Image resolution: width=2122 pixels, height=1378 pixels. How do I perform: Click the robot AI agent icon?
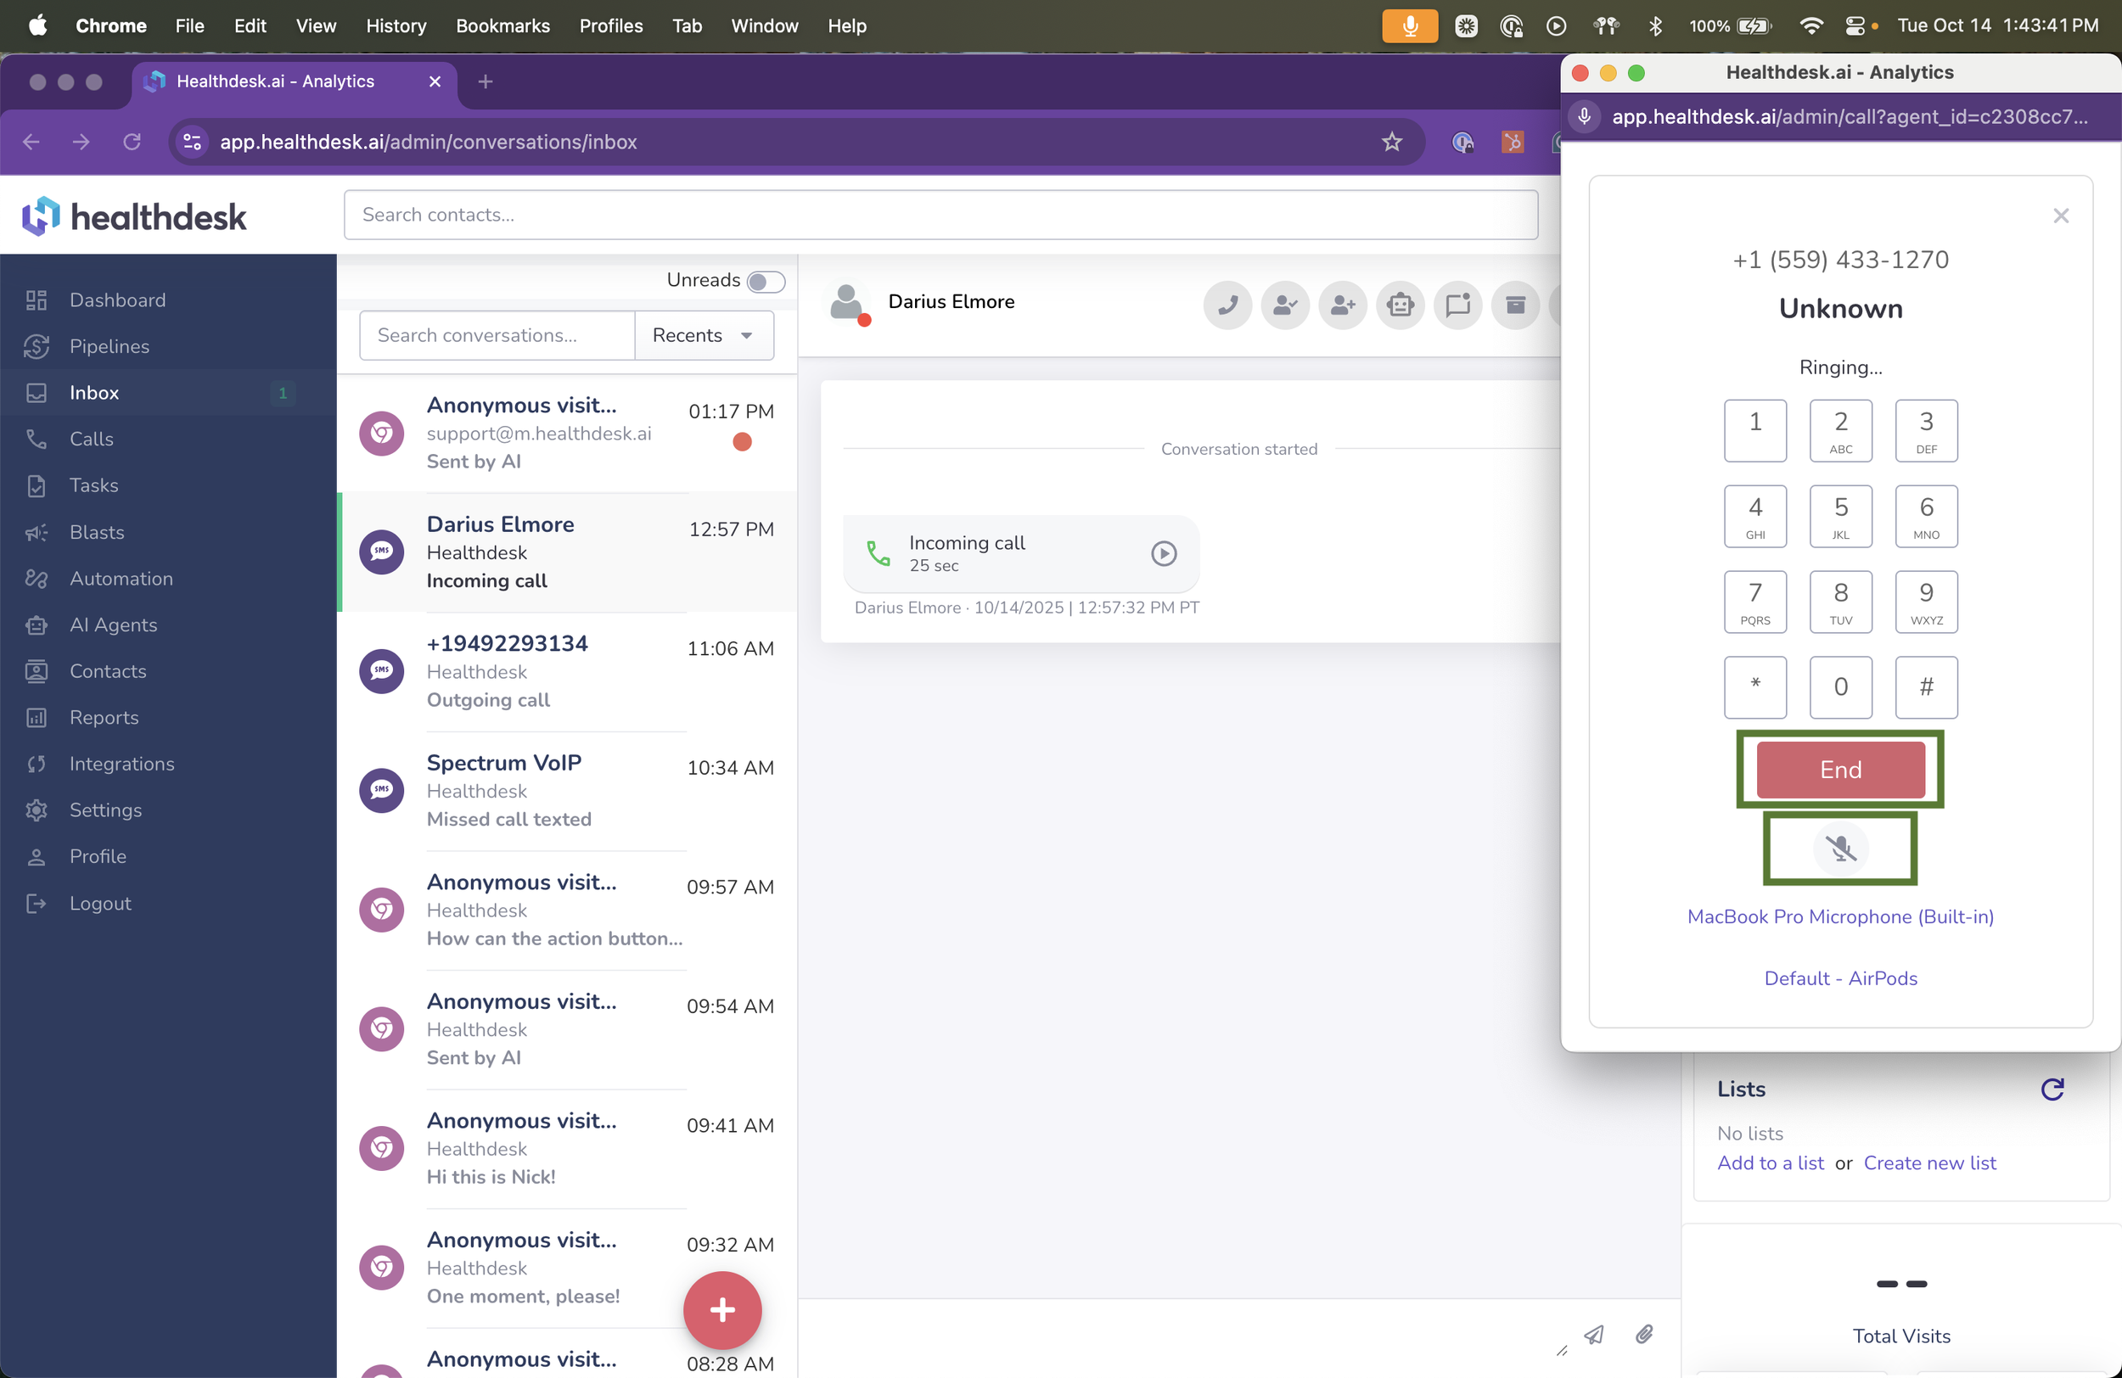click(x=1400, y=305)
